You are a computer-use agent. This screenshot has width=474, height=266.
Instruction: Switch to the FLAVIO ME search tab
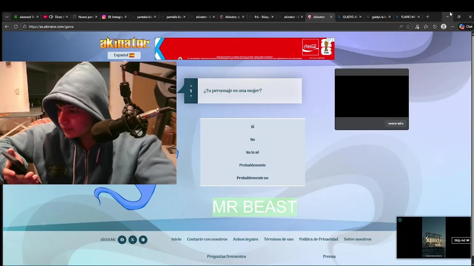click(x=407, y=17)
